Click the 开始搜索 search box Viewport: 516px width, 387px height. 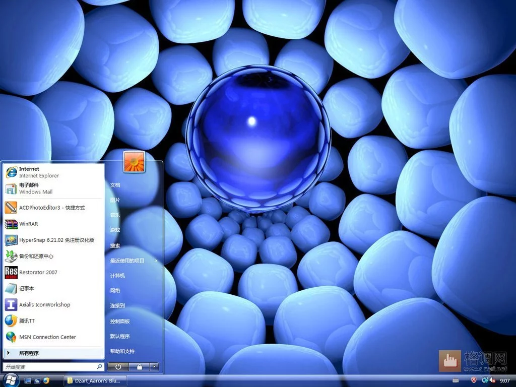(53, 367)
